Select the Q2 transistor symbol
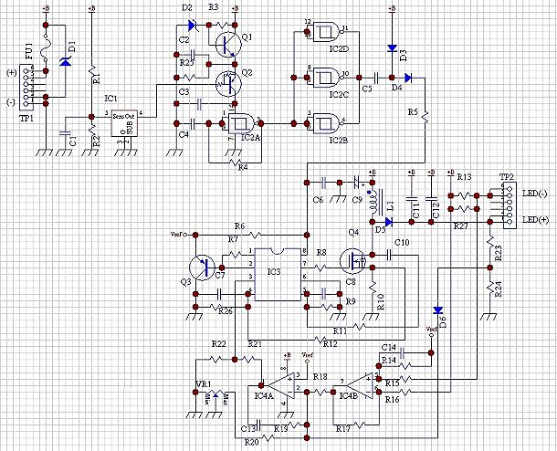This screenshot has height=451, width=557. point(229,83)
